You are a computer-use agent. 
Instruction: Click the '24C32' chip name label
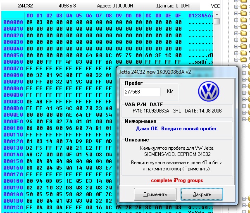pyautogui.click(x=25, y=6)
